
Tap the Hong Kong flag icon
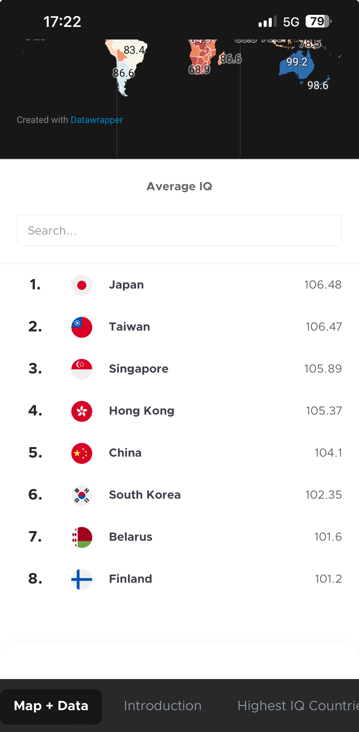pos(82,411)
